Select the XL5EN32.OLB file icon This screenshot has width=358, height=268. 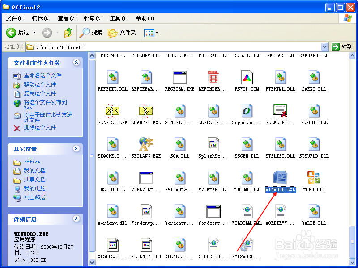pyautogui.click(x=146, y=244)
